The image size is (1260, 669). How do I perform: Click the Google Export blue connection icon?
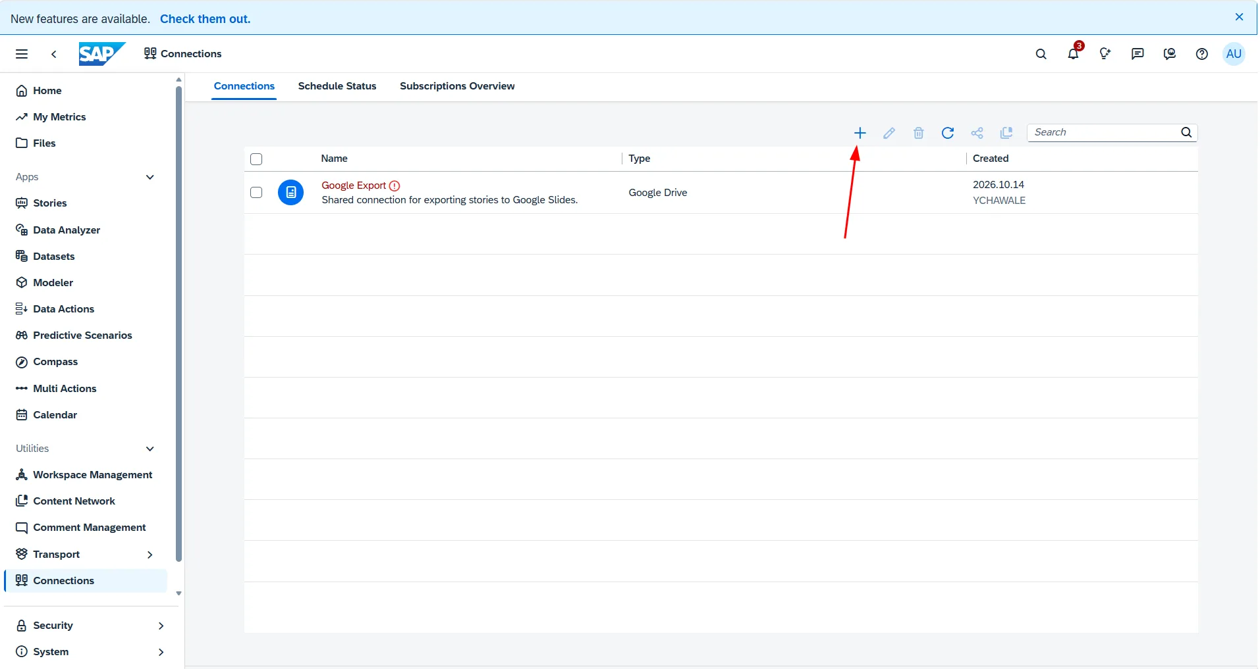(x=290, y=192)
